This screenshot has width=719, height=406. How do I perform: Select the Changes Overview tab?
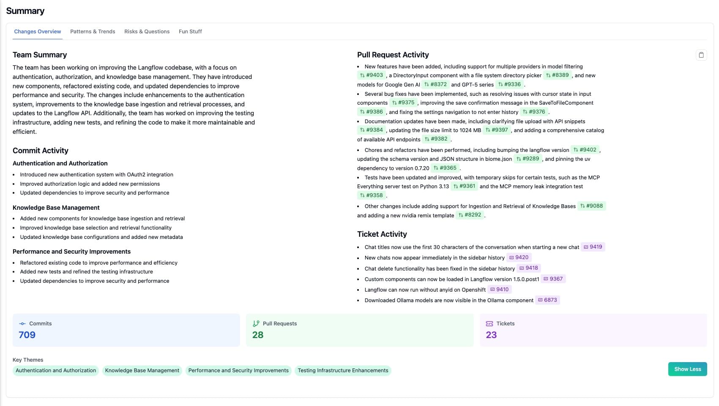coord(38,32)
